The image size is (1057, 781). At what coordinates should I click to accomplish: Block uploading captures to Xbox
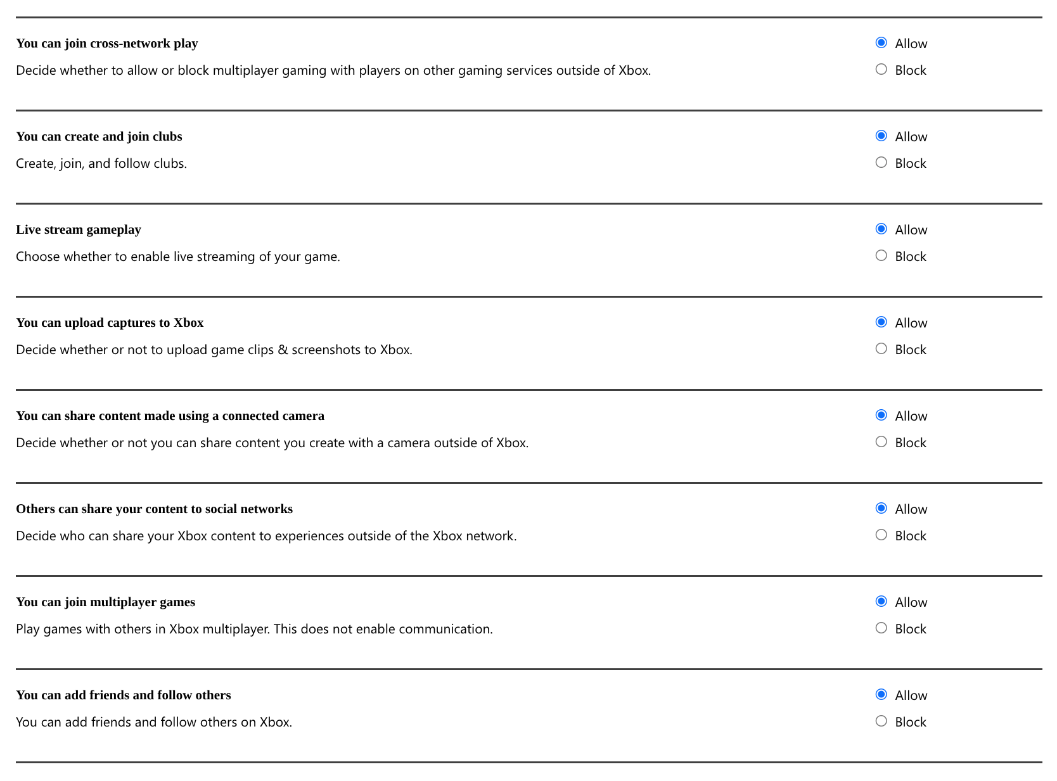click(881, 349)
